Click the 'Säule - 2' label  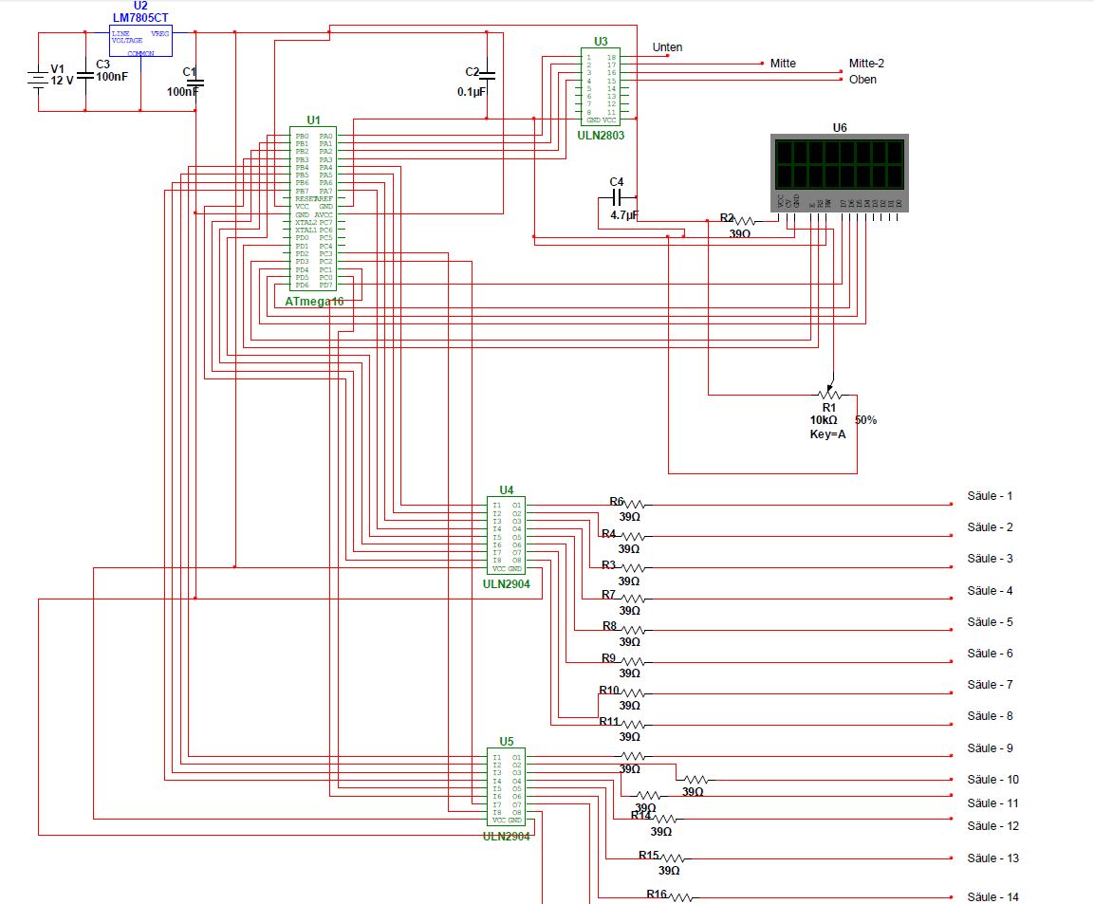click(990, 527)
